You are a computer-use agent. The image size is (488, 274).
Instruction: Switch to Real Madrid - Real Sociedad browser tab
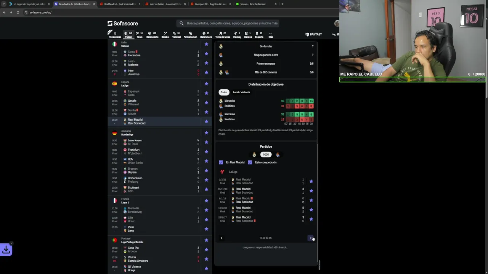pyautogui.click(x=120, y=4)
